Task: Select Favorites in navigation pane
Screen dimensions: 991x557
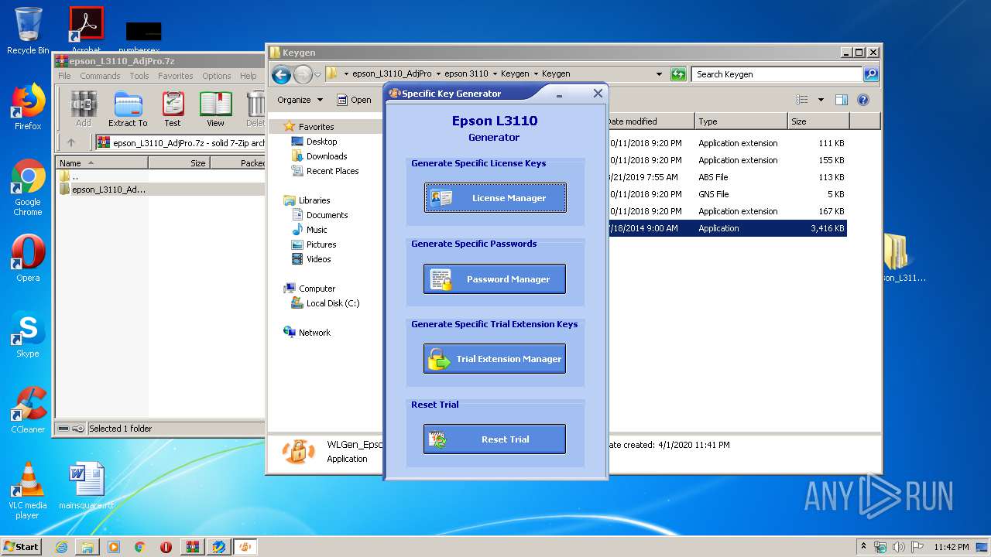Action: tap(316, 127)
